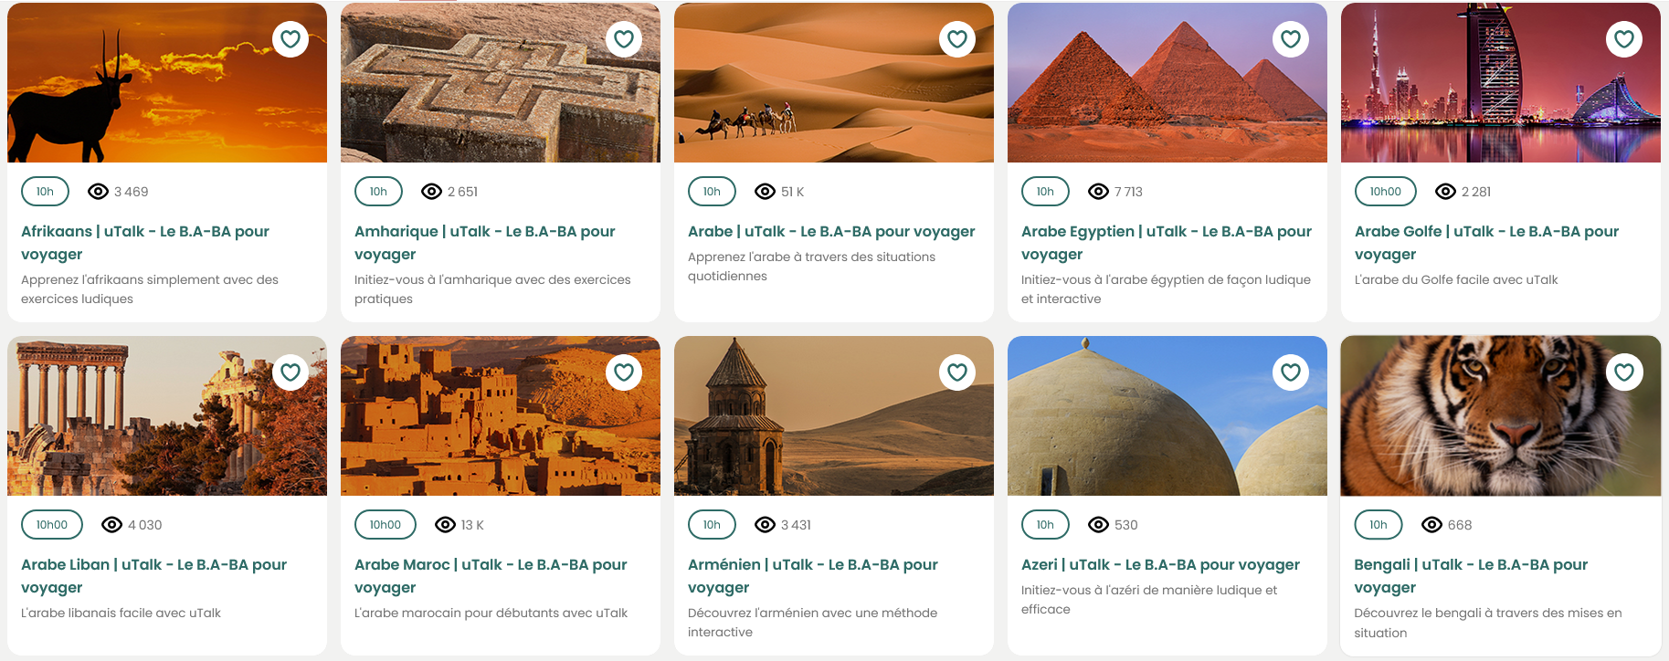Click the views eye icon beside 13 K
The width and height of the screenshot is (1669, 661).
445,525
